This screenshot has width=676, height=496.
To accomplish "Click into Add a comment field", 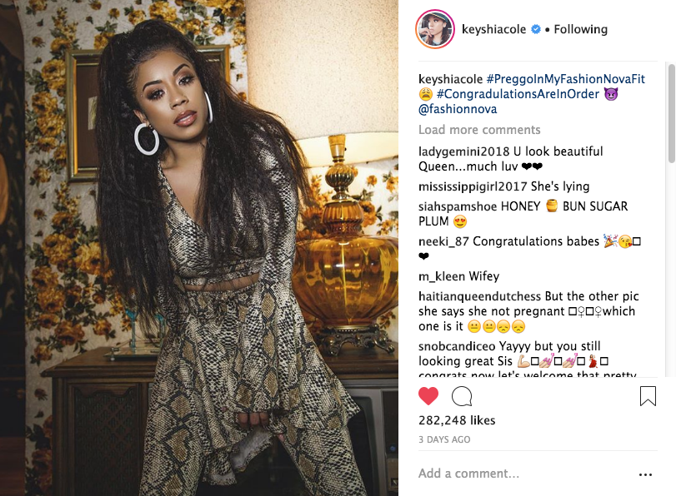I will (523, 474).
